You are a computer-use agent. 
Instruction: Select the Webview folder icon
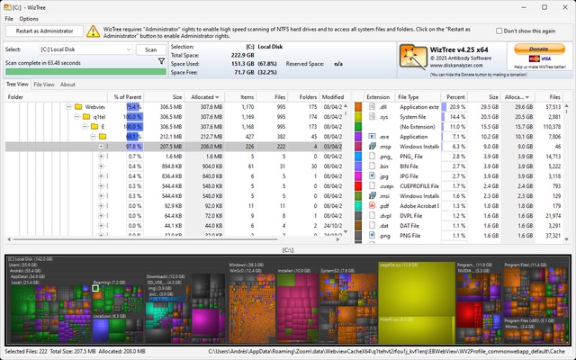coord(78,107)
